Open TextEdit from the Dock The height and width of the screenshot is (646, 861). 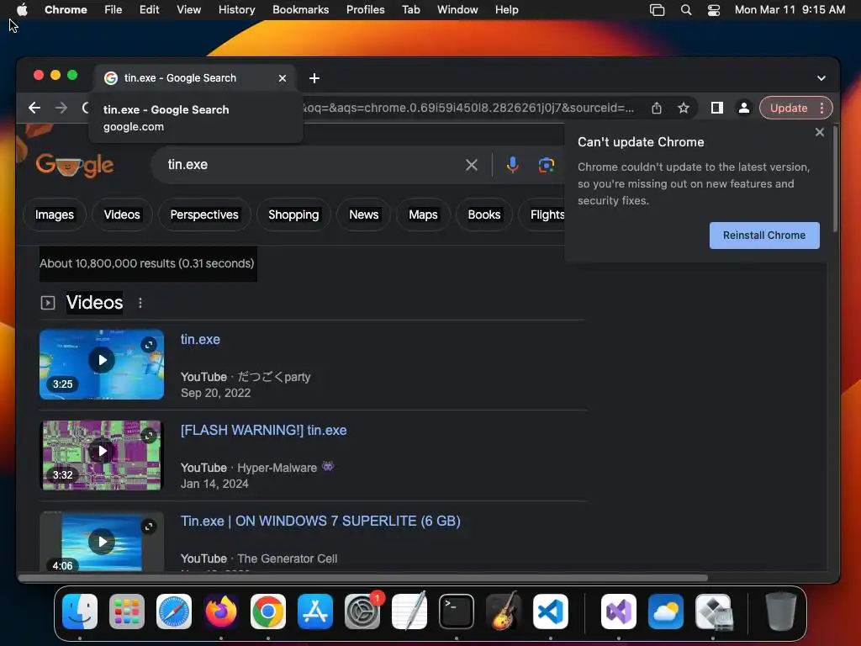click(x=409, y=612)
